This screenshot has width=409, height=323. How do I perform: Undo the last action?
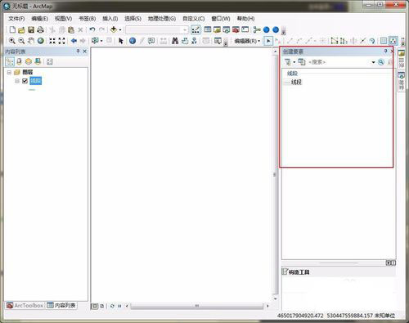point(92,29)
